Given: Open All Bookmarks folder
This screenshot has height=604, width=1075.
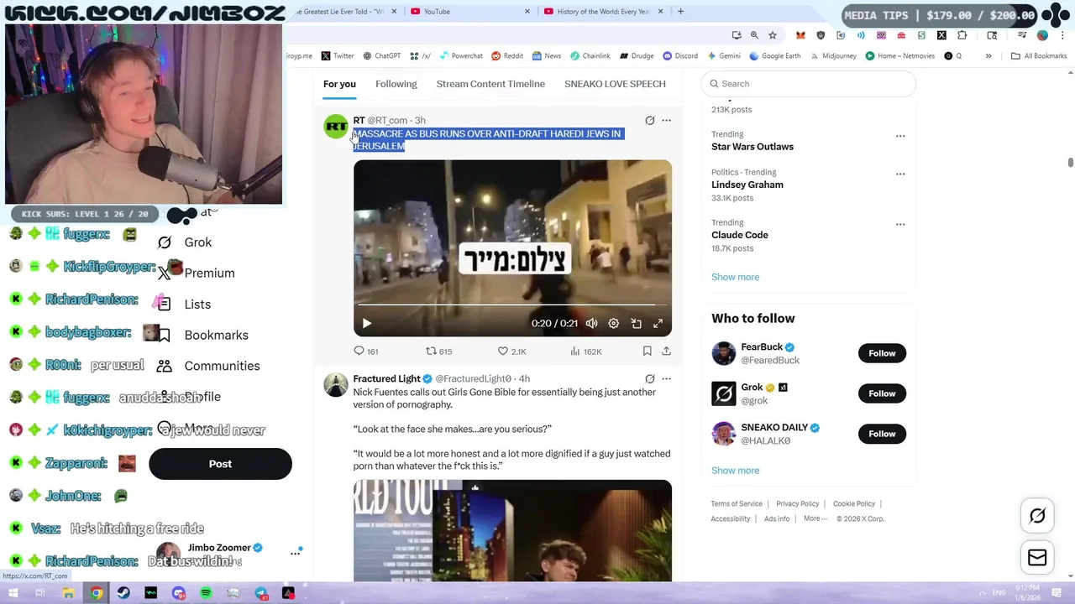Looking at the screenshot, I should pyautogui.click(x=1039, y=56).
